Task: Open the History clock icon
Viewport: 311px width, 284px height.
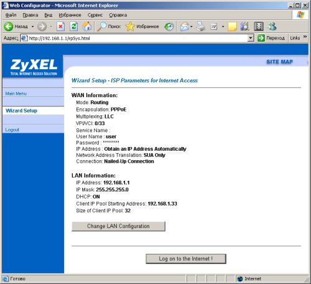Action: (169, 27)
